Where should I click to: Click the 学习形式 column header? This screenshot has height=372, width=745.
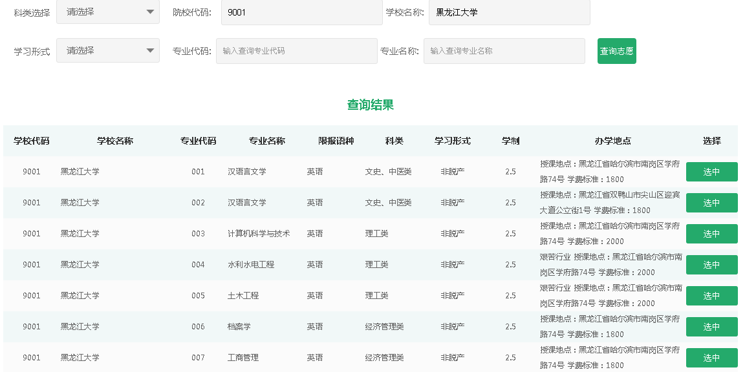[452, 141]
